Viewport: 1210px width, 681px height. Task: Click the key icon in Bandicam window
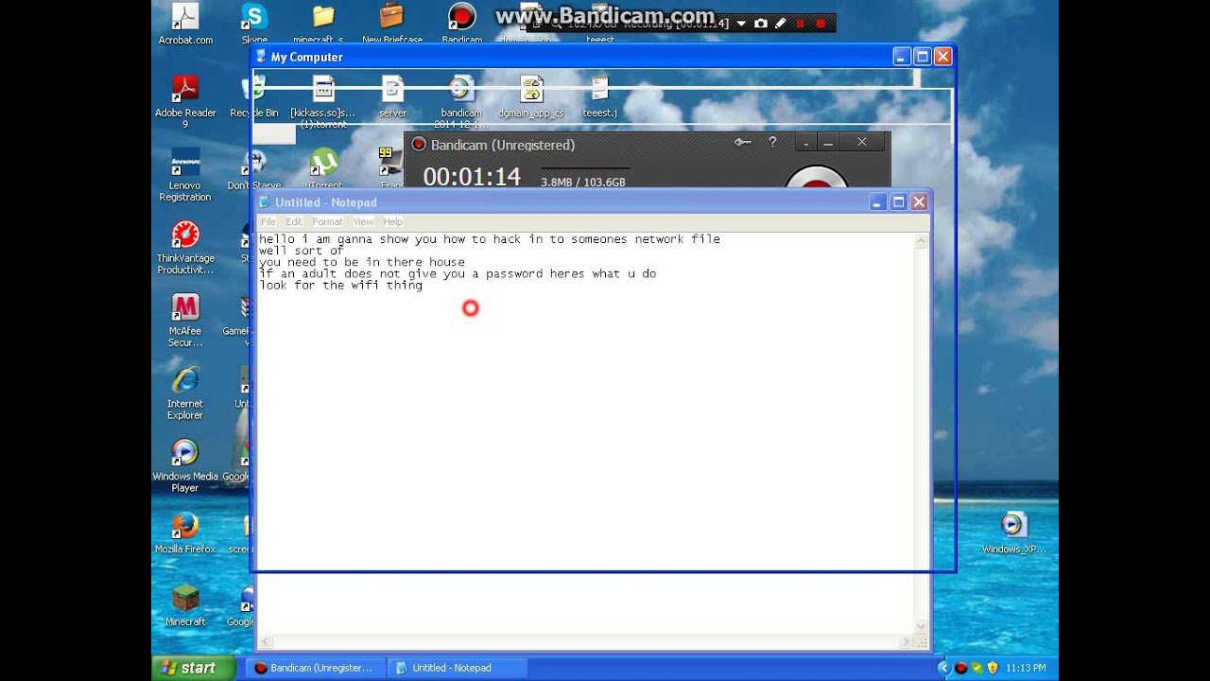(x=742, y=143)
